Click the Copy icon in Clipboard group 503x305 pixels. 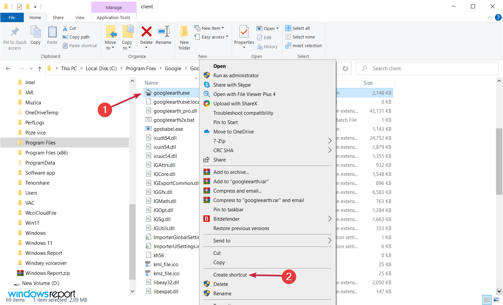[x=35, y=32]
